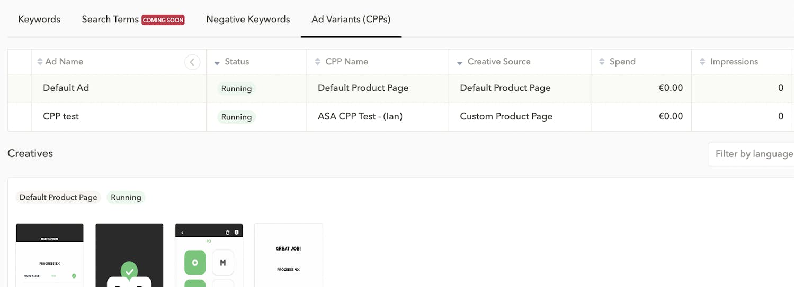794x287 pixels.
Task: Sort by Ad Name using sort arrows
Action: (x=40, y=62)
